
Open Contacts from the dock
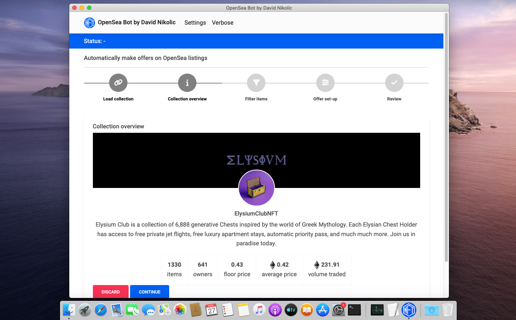[x=196, y=310]
